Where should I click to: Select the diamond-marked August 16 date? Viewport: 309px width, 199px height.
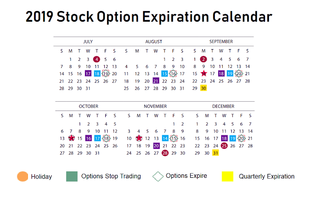tap(173, 74)
